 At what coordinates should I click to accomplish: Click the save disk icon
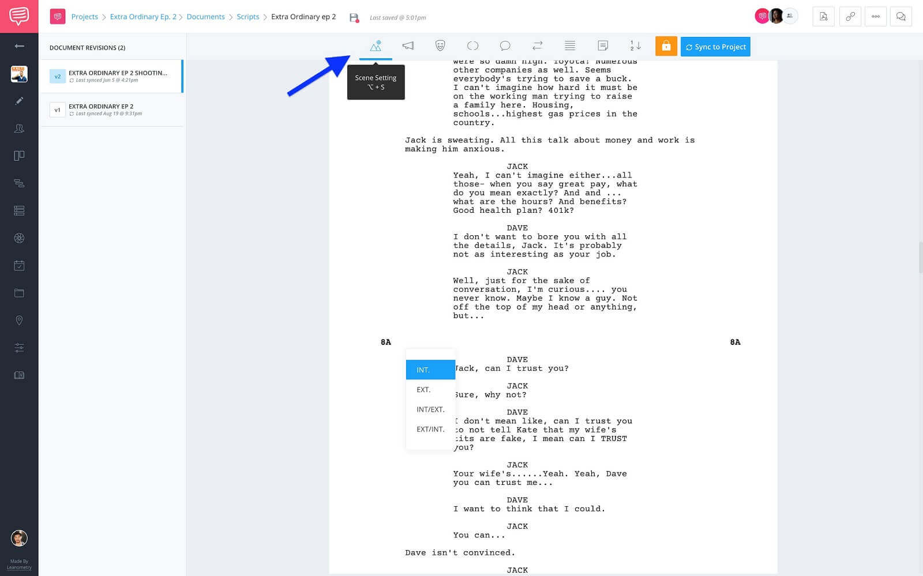354,17
